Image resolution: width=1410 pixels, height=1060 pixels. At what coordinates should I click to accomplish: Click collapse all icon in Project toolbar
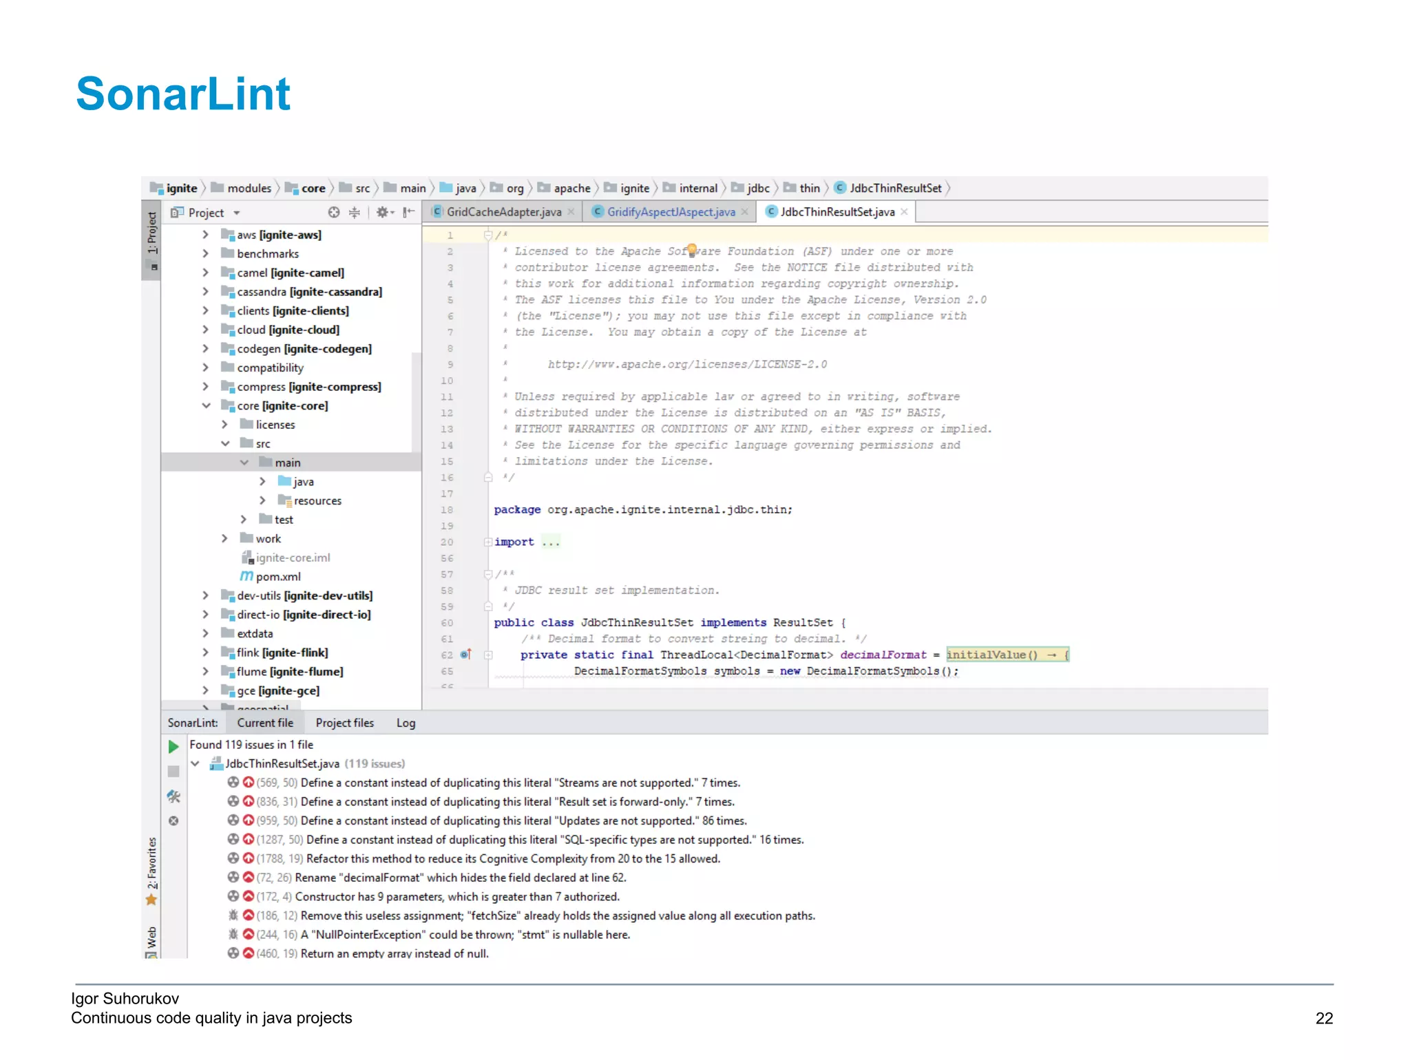355,213
